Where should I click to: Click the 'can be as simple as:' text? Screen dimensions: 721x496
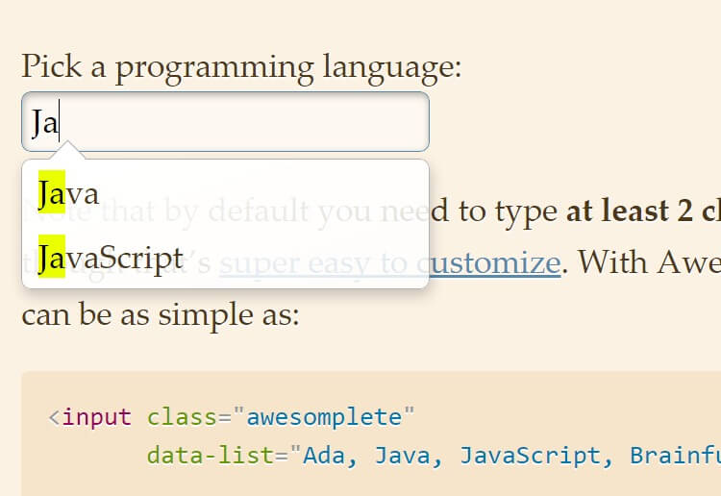pyautogui.click(x=160, y=313)
